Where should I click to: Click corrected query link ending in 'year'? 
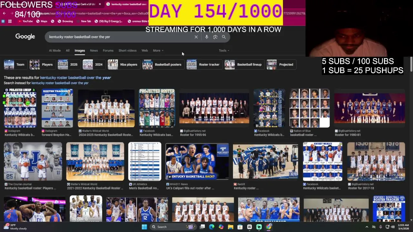pyautogui.click(x=76, y=78)
